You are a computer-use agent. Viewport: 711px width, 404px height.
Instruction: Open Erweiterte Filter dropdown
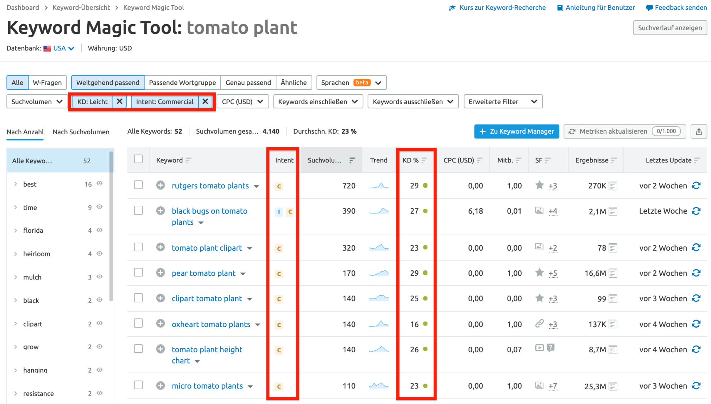coord(503,102)
